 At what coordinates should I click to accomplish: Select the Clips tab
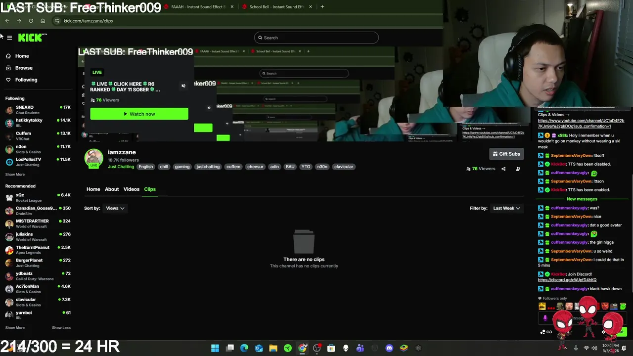pyautogui.click(x=150, y=189)
